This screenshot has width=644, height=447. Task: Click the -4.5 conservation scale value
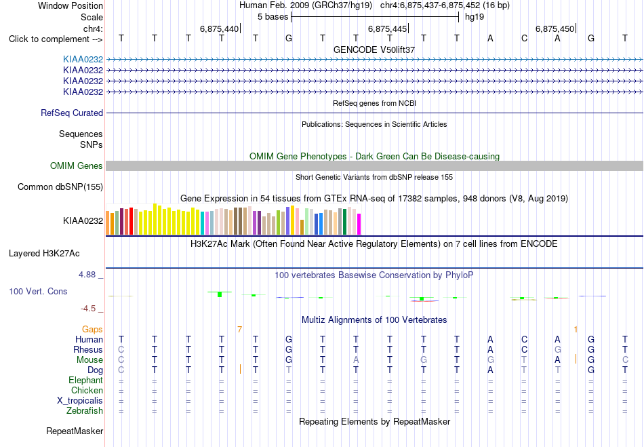tap(88, 309)
